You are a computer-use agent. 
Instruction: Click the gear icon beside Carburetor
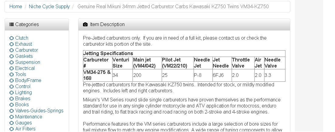click(12, 50)
